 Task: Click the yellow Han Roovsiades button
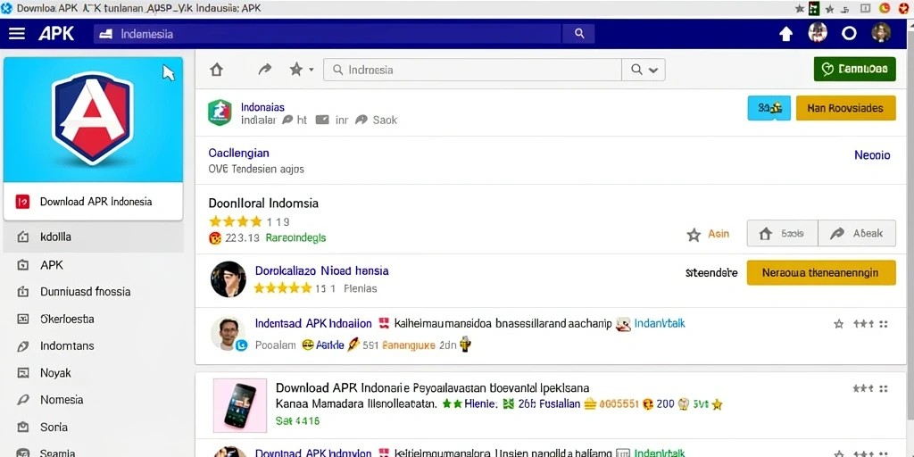coord(845,108)
